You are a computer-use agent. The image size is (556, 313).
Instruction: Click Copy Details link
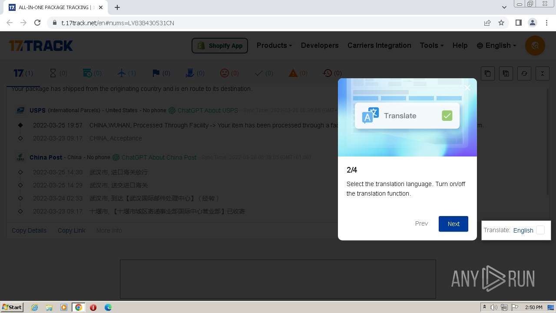[x=29, y=230]
